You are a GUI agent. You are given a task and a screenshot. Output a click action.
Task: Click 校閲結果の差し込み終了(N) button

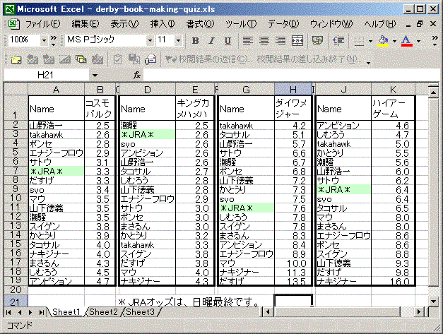tap(309, 59)
